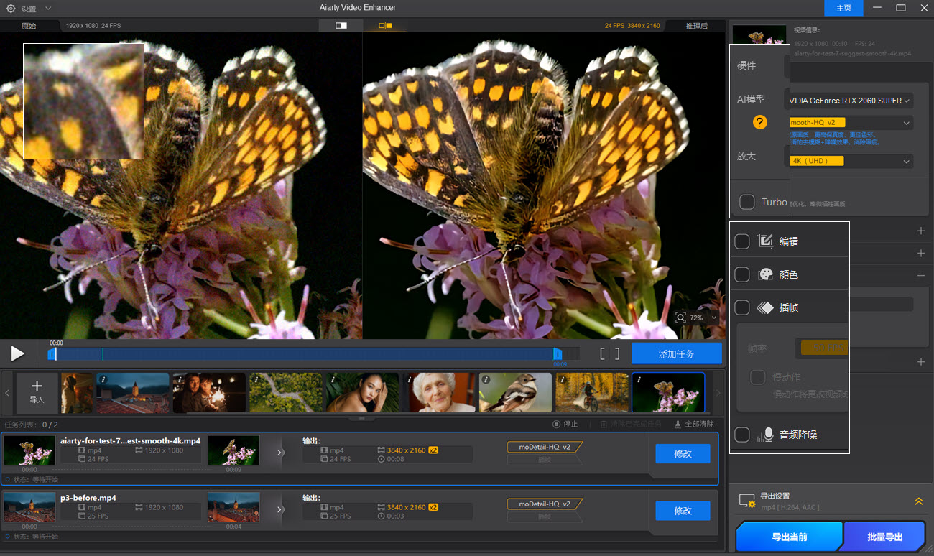Click the 导出当前 export button
The height and width of the screenshot is (556, 934).
[789, 537]
